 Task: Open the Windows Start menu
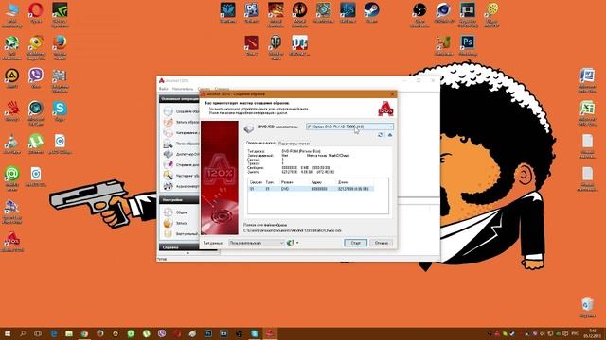[7, 333]
